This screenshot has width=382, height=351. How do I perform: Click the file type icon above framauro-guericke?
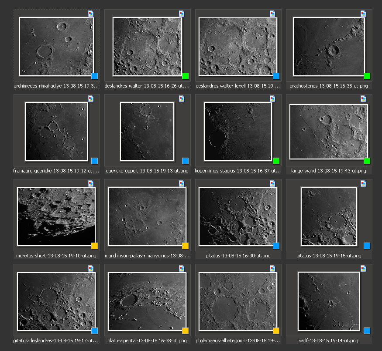pos(91,99)
